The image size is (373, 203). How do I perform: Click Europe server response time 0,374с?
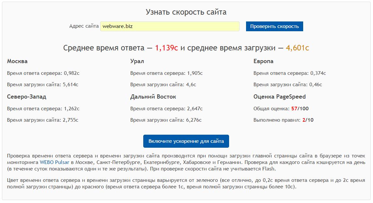tap(318, 73)
